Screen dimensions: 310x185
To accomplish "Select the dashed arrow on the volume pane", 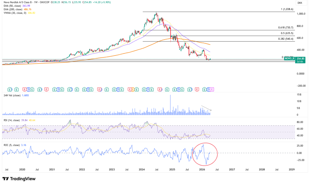I will pos(206,108).
